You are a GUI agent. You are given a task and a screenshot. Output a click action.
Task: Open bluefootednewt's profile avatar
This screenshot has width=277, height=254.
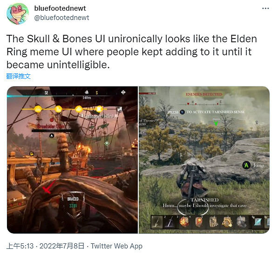click(x=18, y=13)
